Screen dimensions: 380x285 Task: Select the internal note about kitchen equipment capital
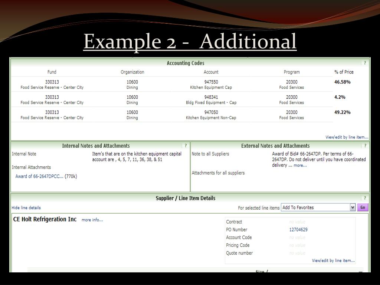[x=137, y=157]
